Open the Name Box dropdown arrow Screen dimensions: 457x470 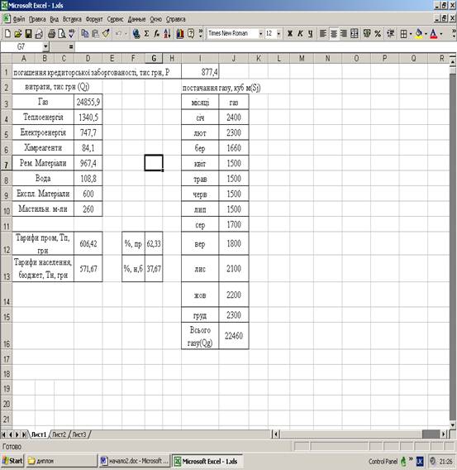(45, 47)
